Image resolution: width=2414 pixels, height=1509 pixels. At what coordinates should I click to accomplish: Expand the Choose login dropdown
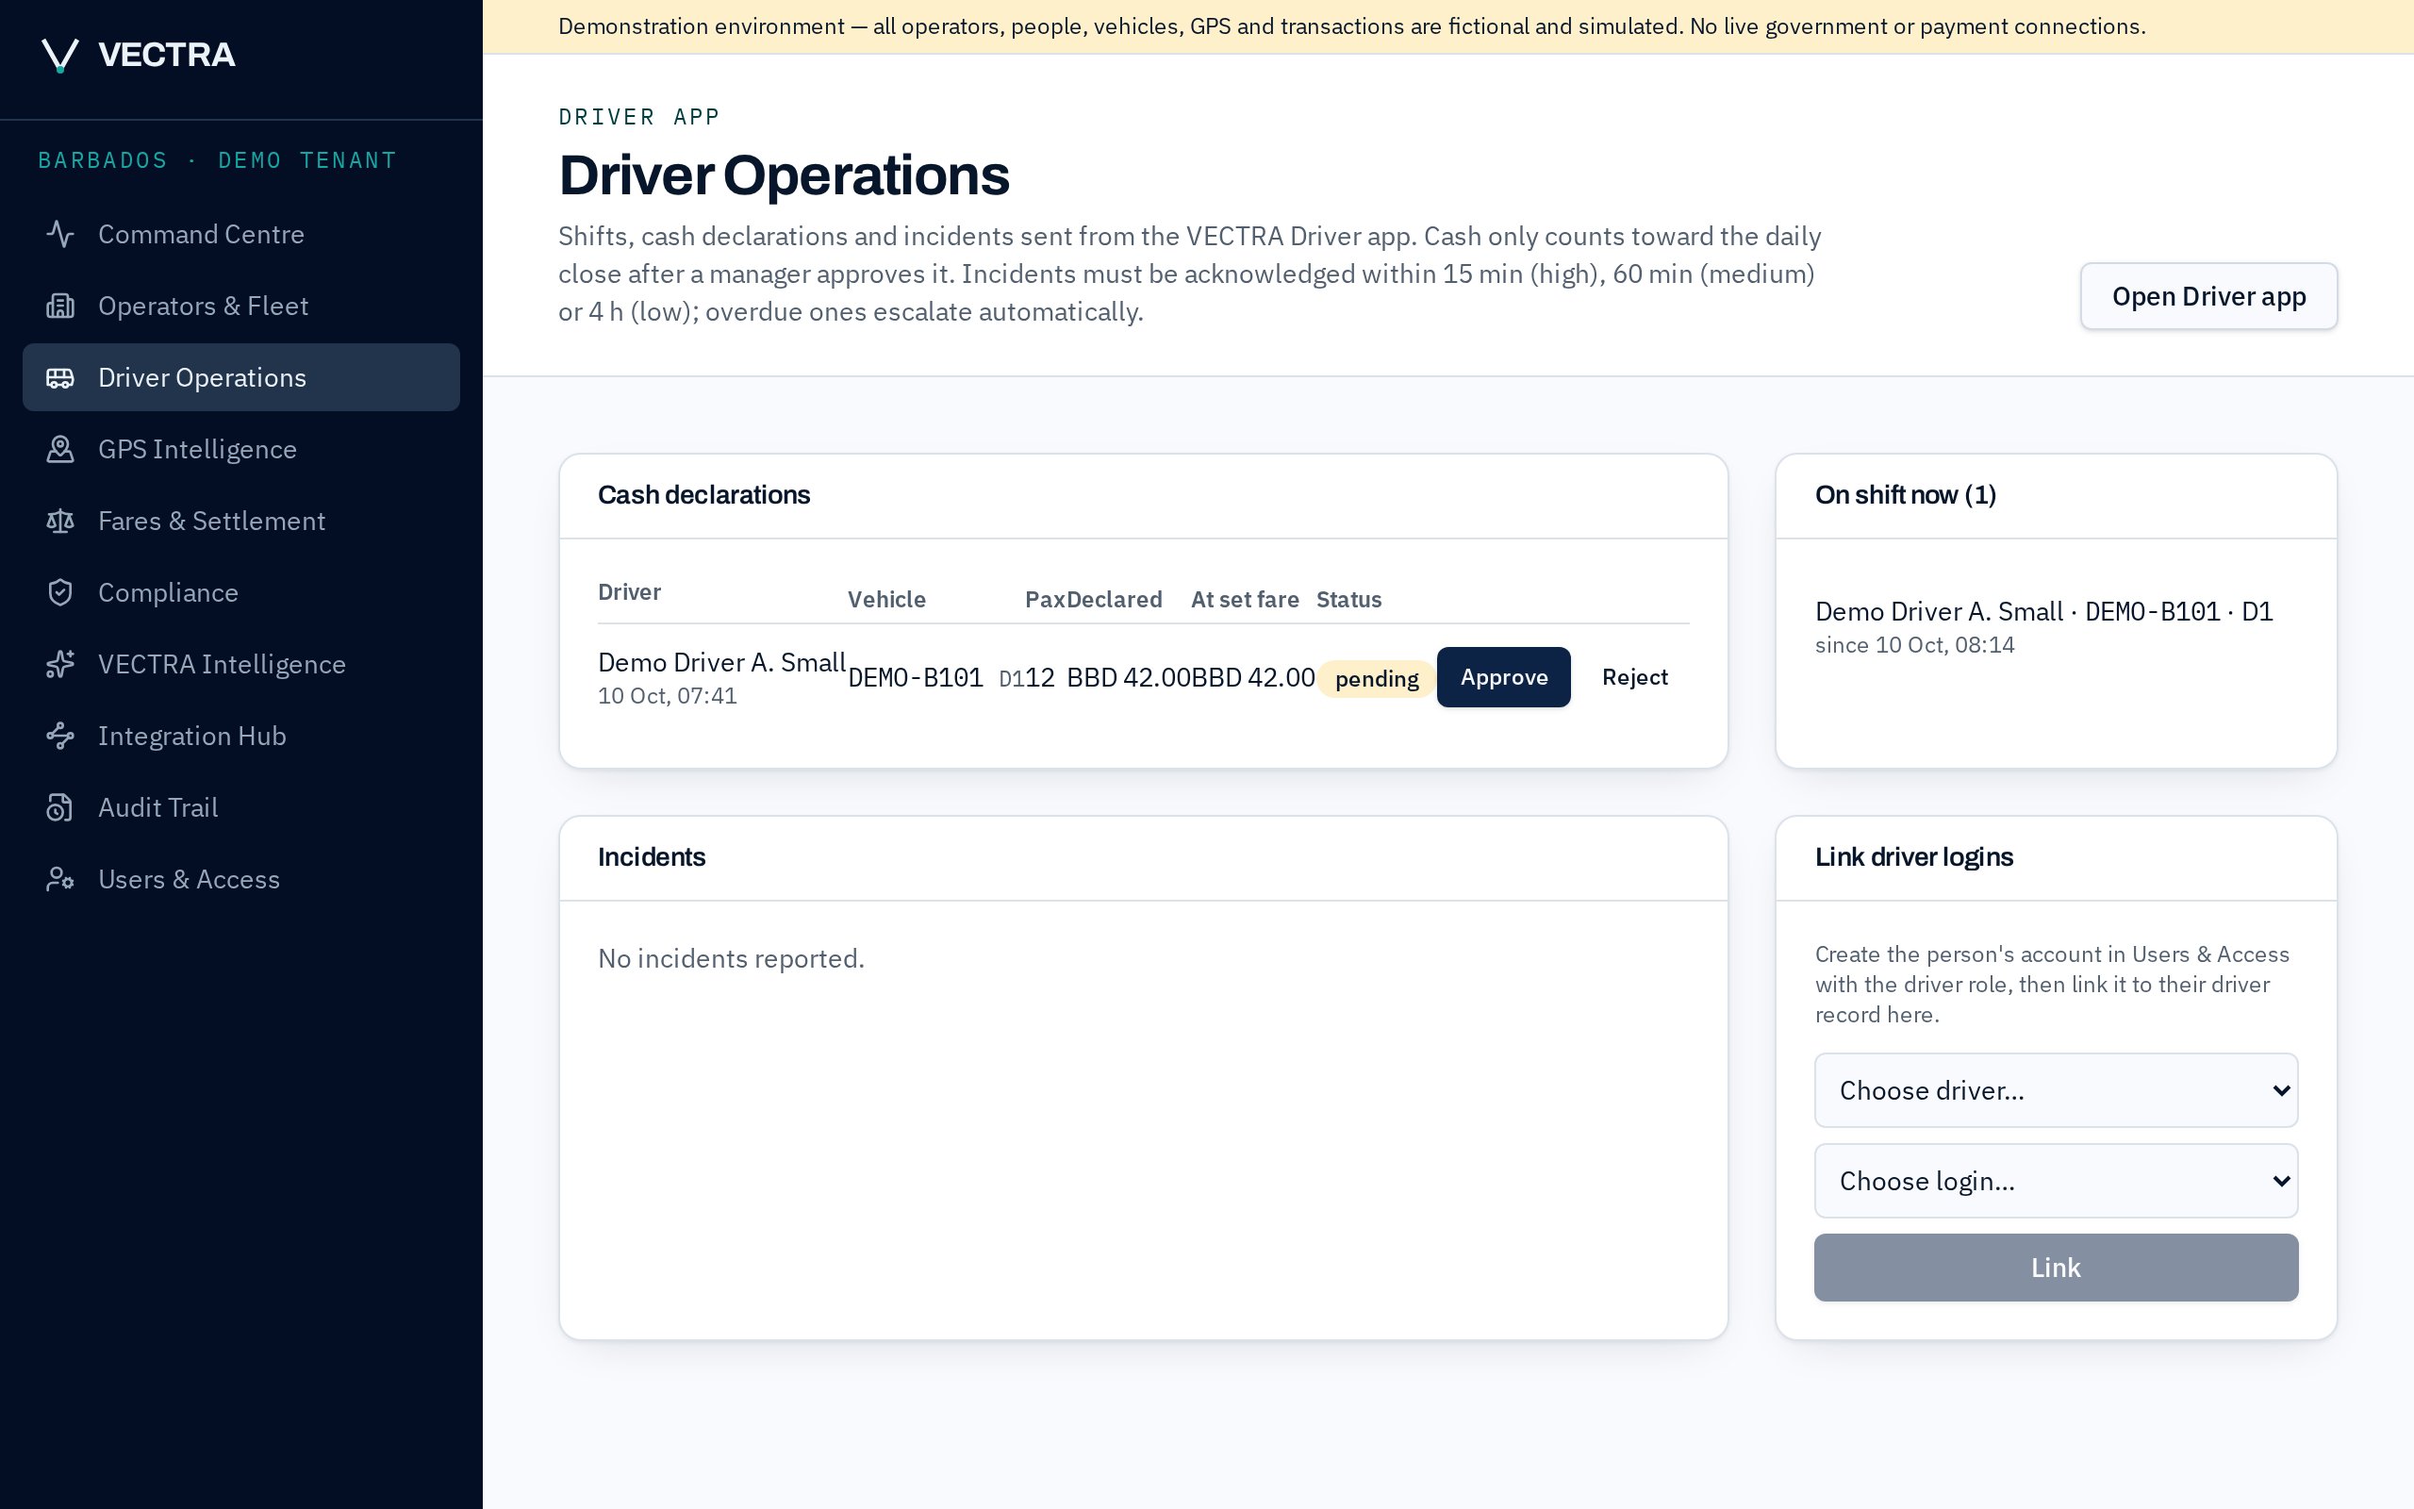[x=2056, y=1181]
